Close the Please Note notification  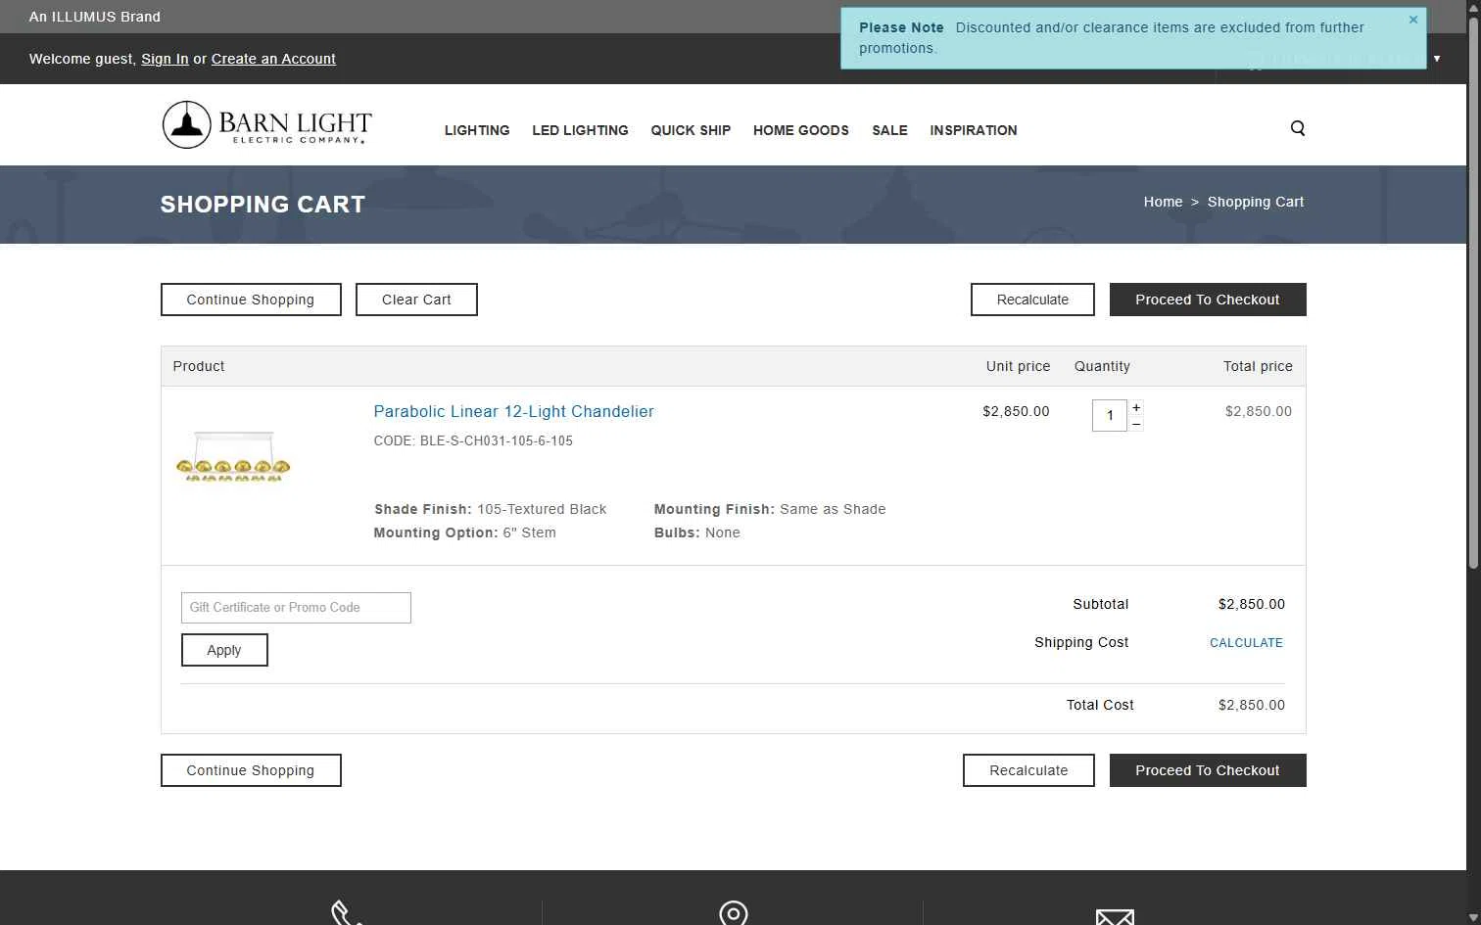(x=1413, y=20)
